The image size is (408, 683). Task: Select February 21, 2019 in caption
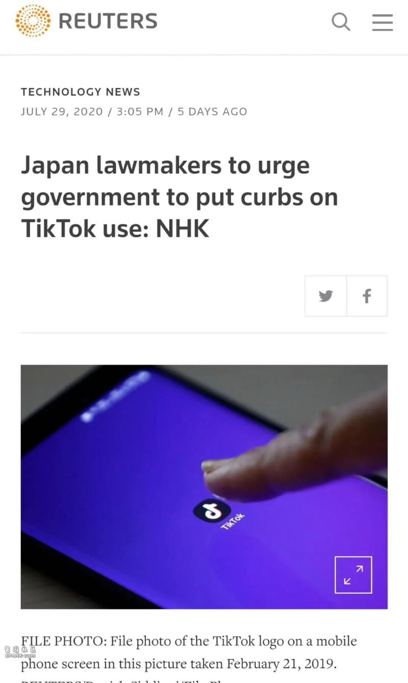pyautogui.click(x=280, y=665)
